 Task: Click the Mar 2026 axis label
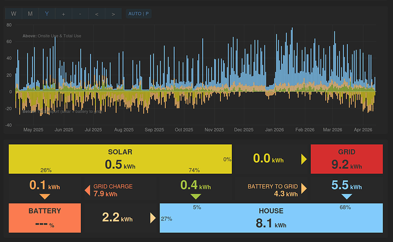tap(333, 130)
